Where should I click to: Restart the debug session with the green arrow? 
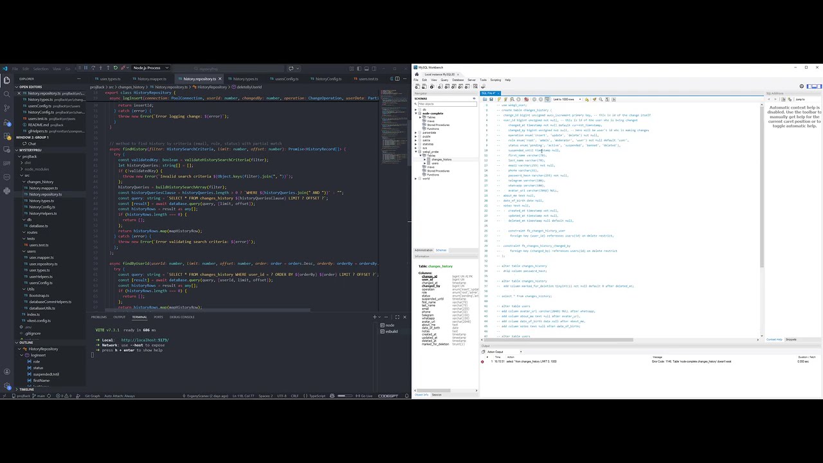[x=116, y=68]
